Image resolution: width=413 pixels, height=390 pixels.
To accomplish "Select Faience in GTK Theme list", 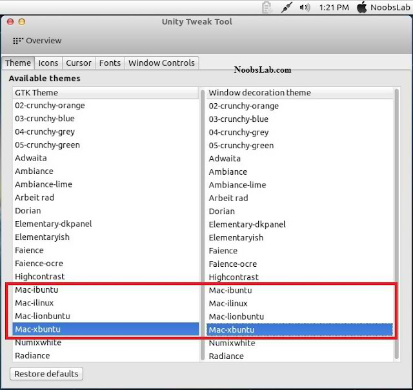I will click(105, 250).
